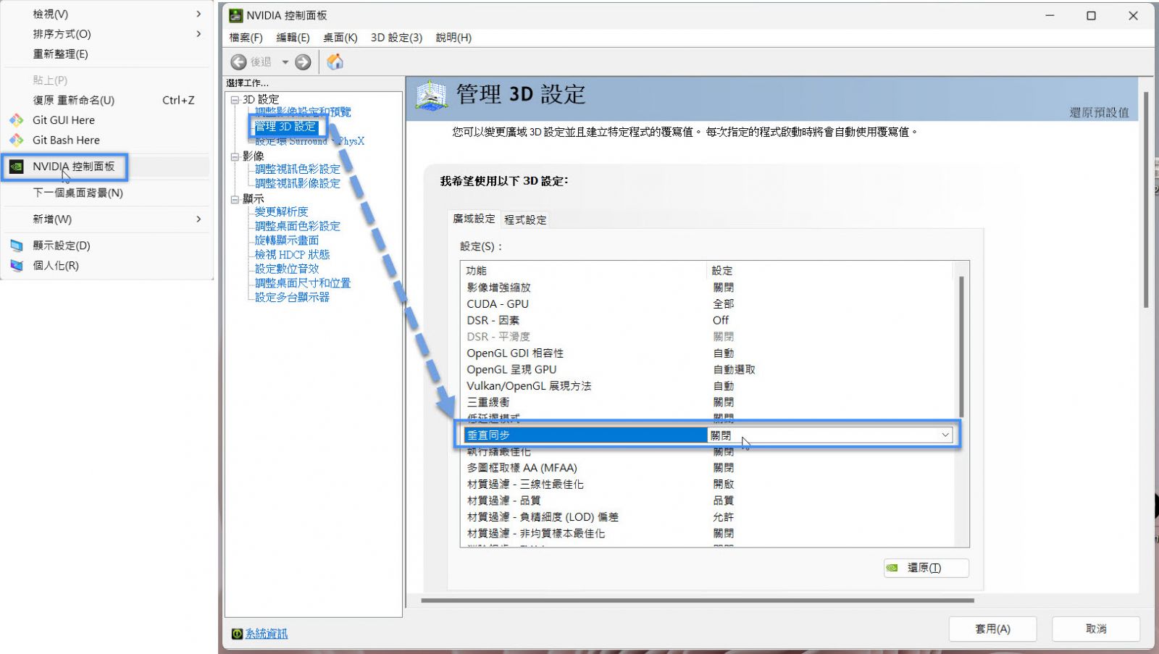This screenshot has height=654, width=1159.
Task: Expand the 新增(W) submenu arrow
Action: pos(198,219)
